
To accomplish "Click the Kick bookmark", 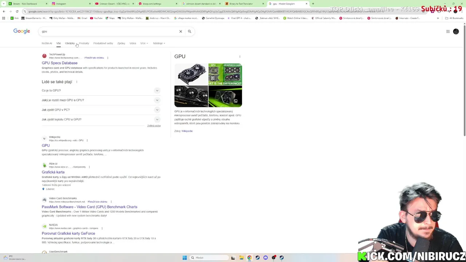I will pyautogui.click(x=15, y=18).
